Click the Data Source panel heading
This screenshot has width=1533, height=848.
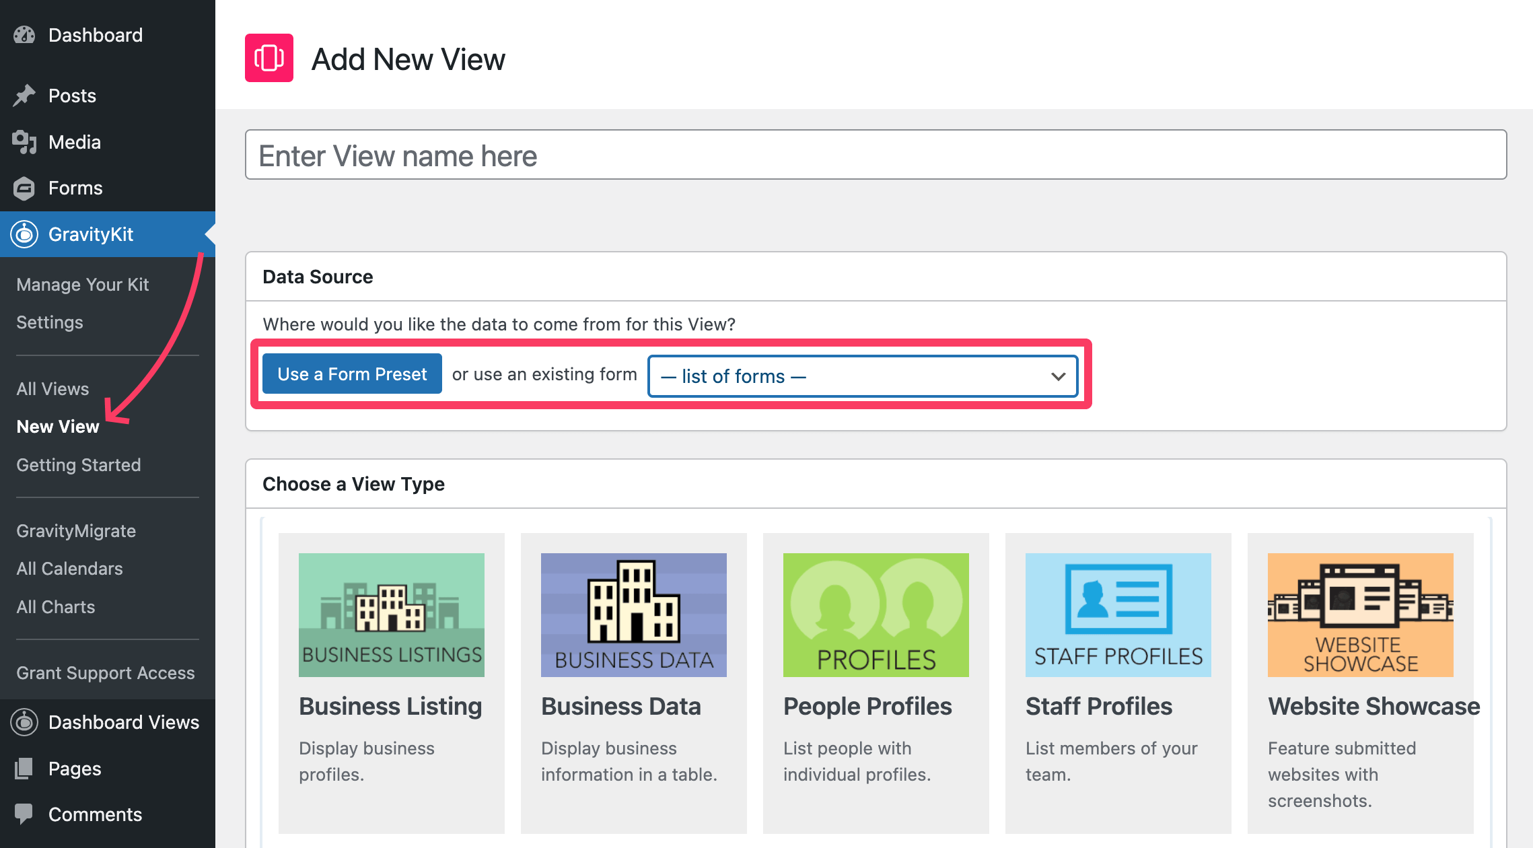(318, 277)
